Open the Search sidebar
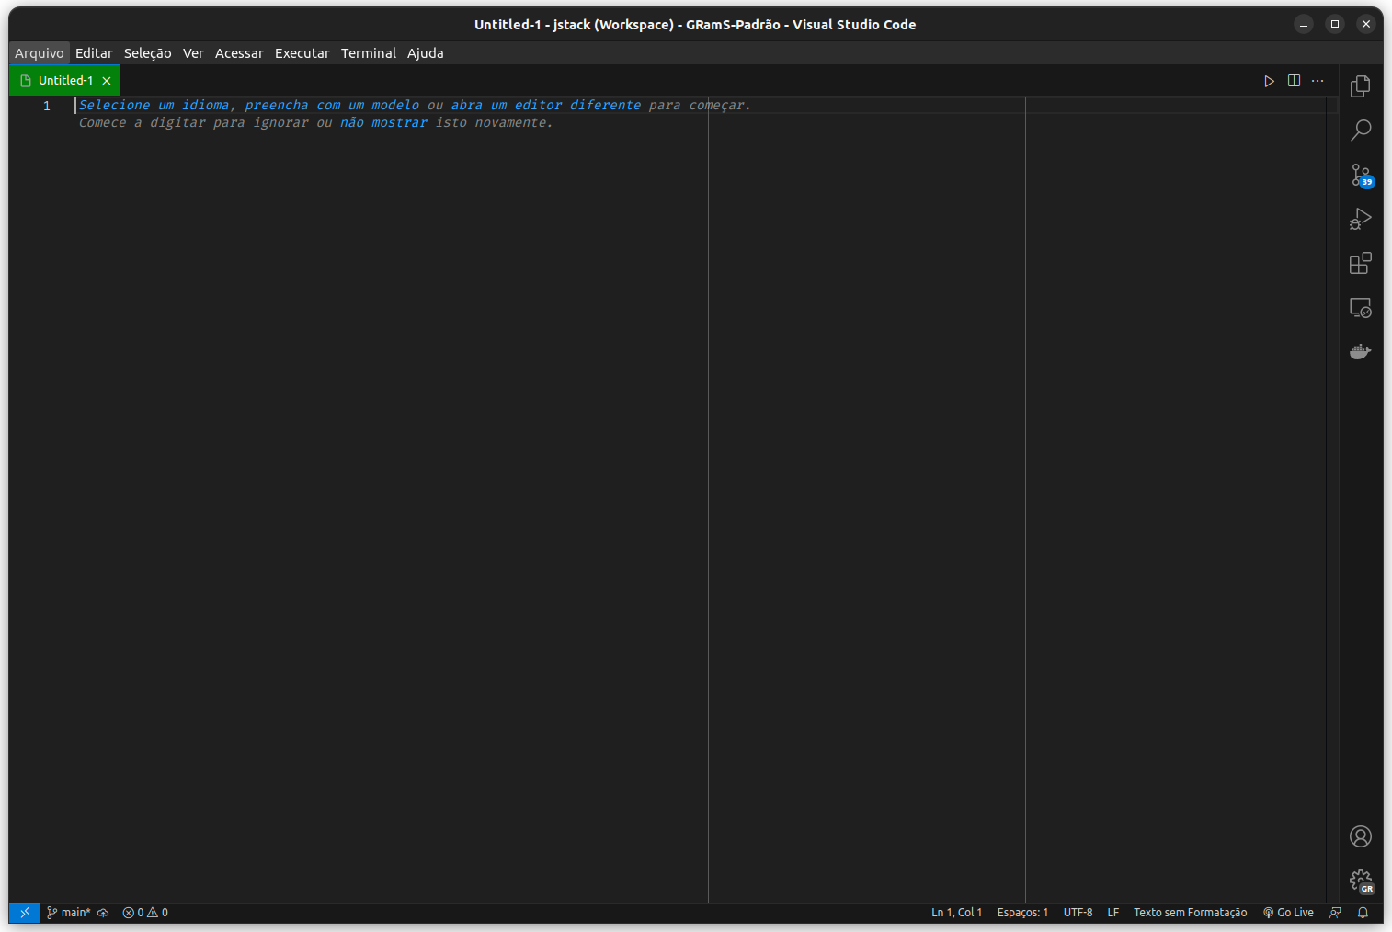Viewport: 1392px width, 932px height. 1360,131
